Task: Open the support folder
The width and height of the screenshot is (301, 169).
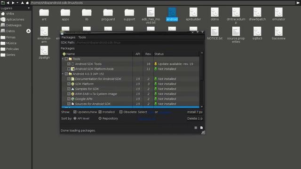Action: (129, 14)
